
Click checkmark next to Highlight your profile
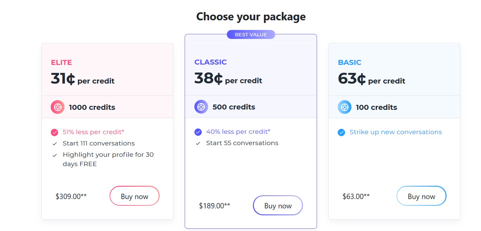pos(54,155)
